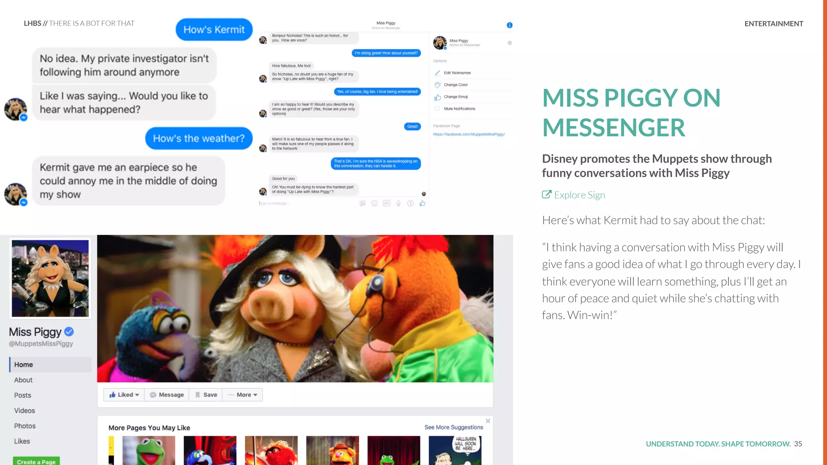Open the Halloween Peanuts comic suggested thumbnail
The width and height of the screenshot is (827, 465).
455,450
